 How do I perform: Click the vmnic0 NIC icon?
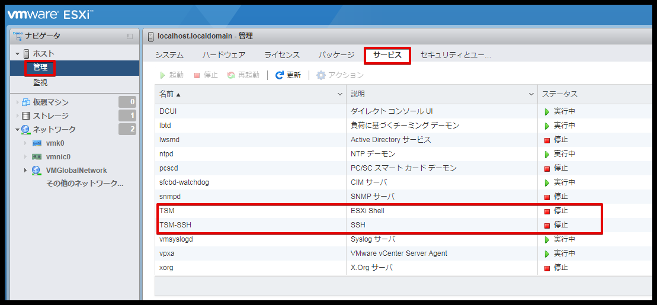(37, 157)
